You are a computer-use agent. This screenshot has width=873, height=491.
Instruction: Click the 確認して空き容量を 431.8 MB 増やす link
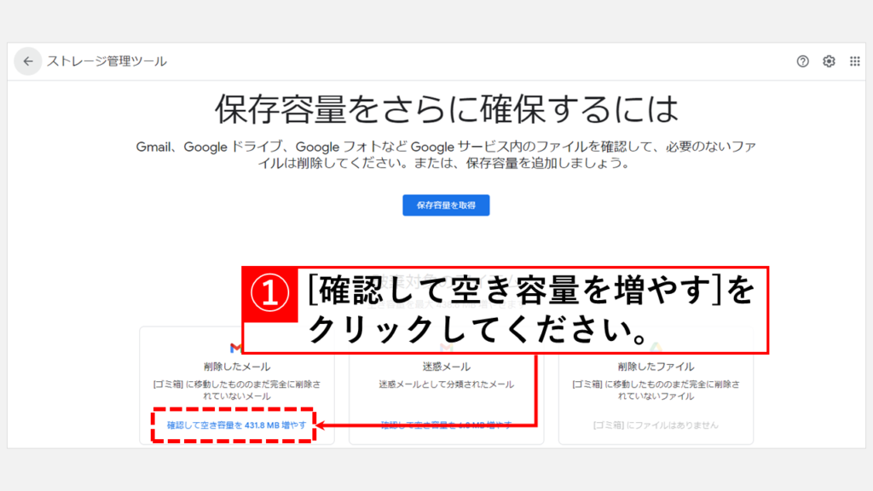[x=234, y=425]
